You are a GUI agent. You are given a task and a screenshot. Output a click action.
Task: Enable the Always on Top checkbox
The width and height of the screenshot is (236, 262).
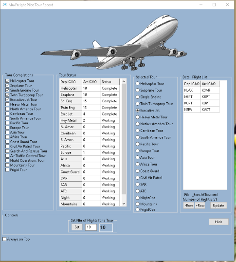[4, 239]
